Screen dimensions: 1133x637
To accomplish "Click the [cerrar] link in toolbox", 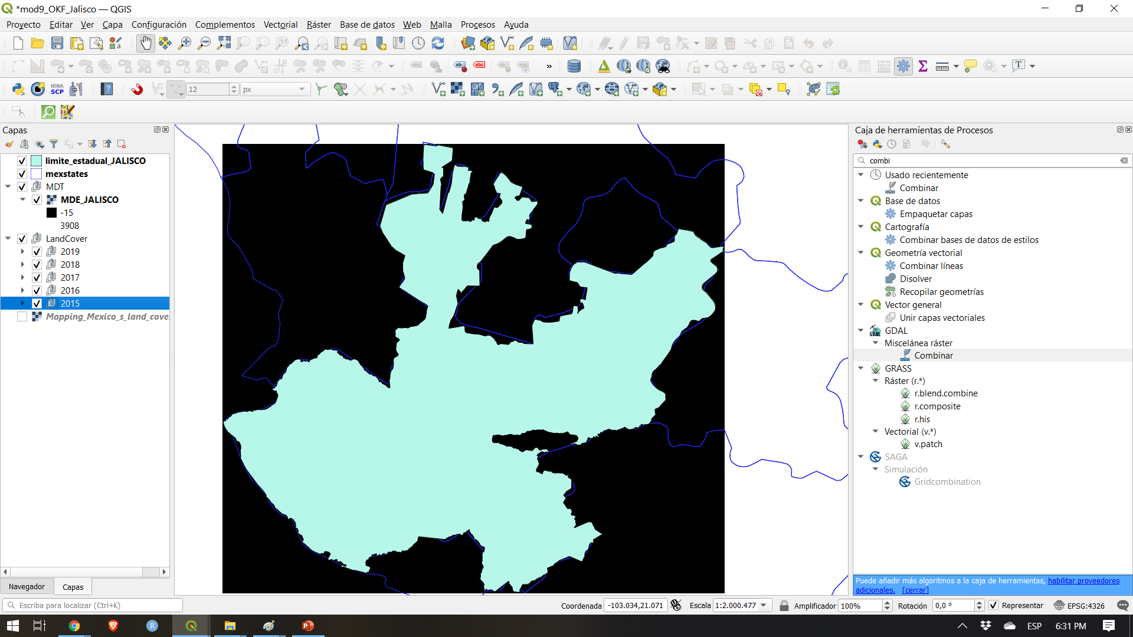I will coord(915,590).
